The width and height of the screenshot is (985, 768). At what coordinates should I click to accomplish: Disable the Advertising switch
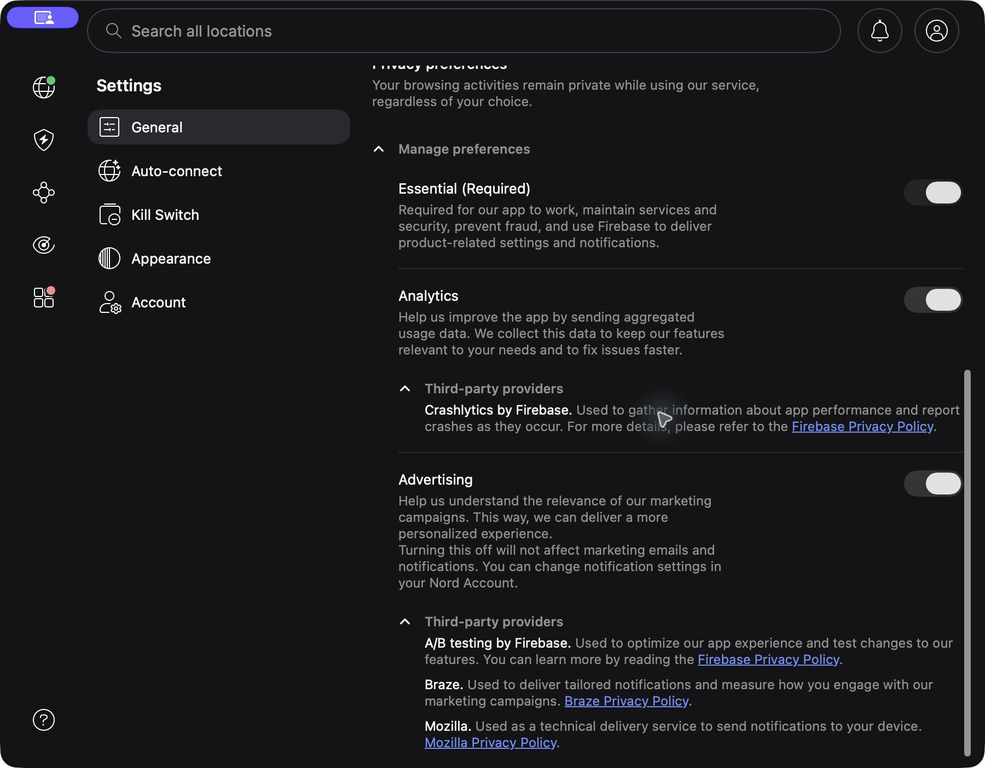pyautogui.click(x=933, y=484)
